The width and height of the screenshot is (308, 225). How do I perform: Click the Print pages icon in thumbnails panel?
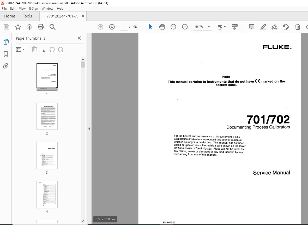(x=43, y=50)
